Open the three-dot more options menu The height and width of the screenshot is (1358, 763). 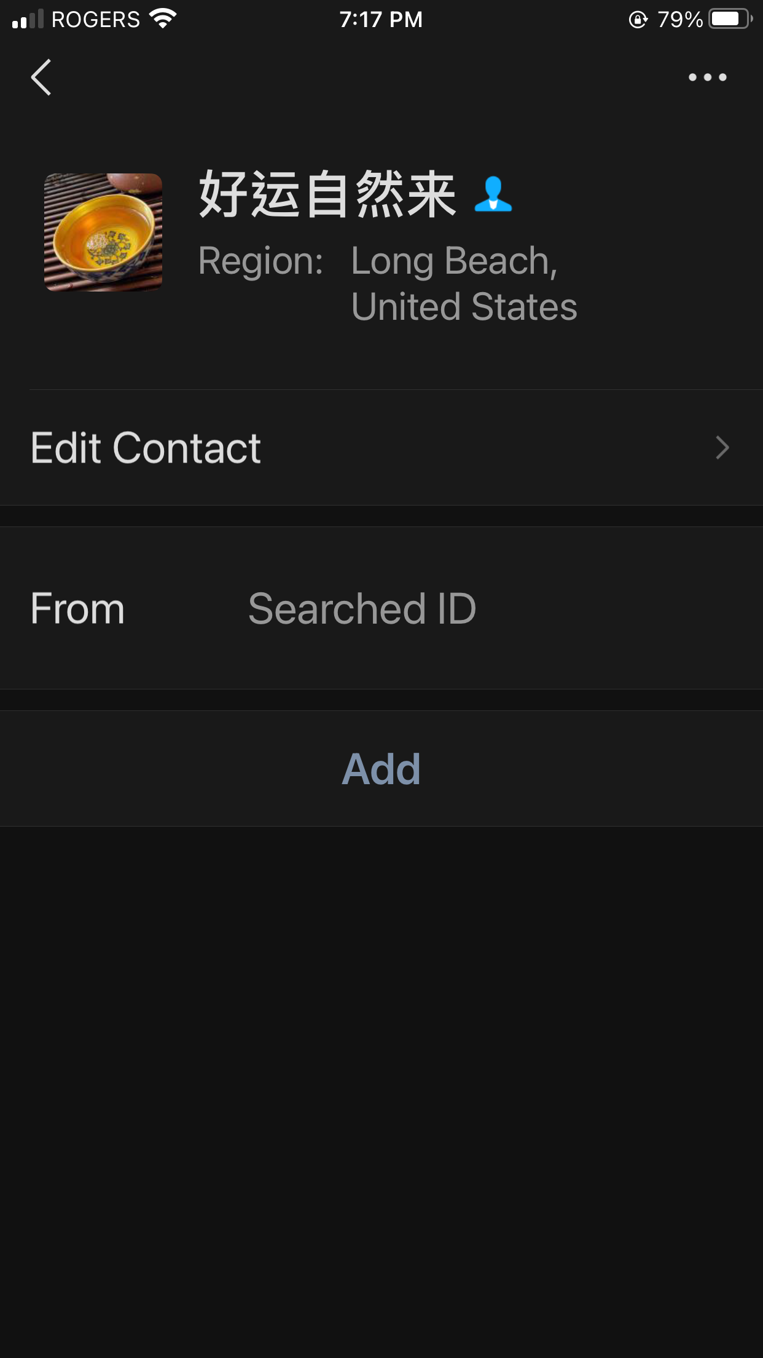tap(707, 77)
